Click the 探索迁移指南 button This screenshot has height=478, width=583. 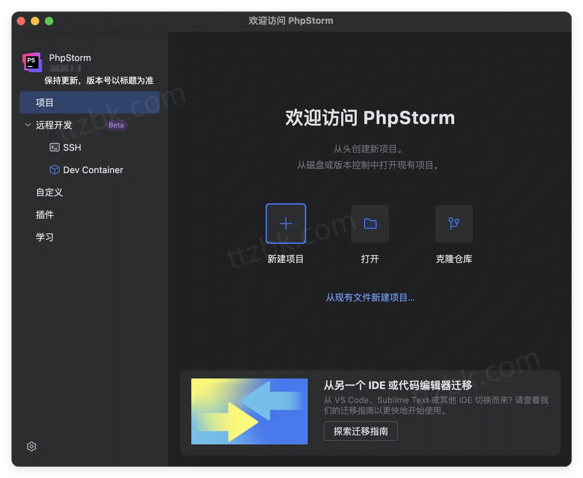tap(361, 431)
